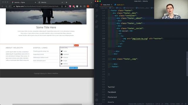Open a new Chrome tab
Screen dimensions: 188x105
tap(66, 2)
